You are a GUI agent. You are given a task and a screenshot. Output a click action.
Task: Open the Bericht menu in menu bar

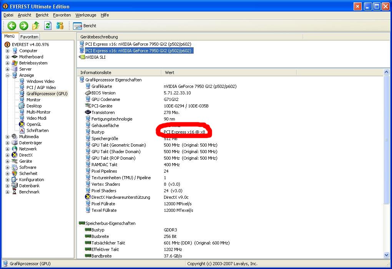[42, 15]
